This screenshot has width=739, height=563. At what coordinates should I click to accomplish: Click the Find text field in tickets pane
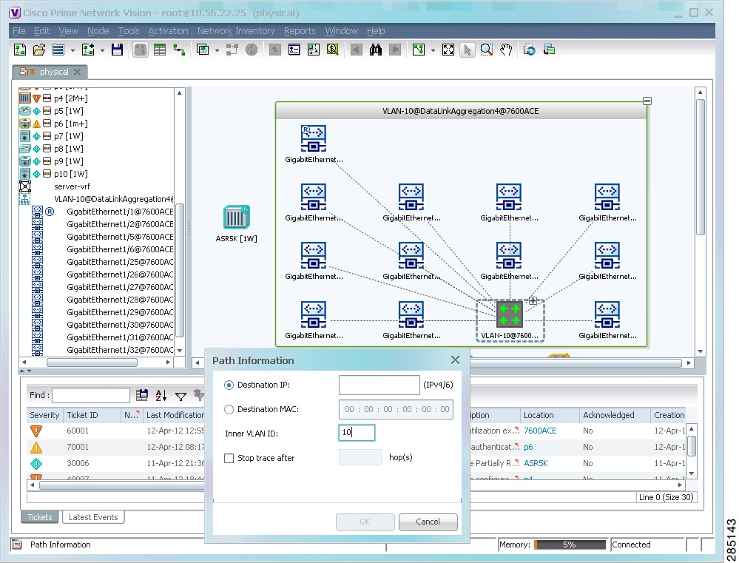(x=91, y=395)
